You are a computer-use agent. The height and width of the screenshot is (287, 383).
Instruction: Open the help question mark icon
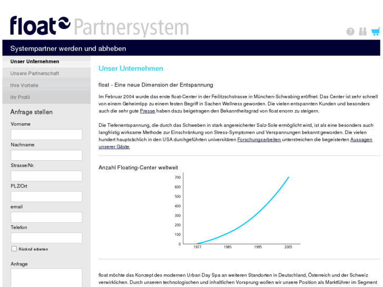(350, 32)
